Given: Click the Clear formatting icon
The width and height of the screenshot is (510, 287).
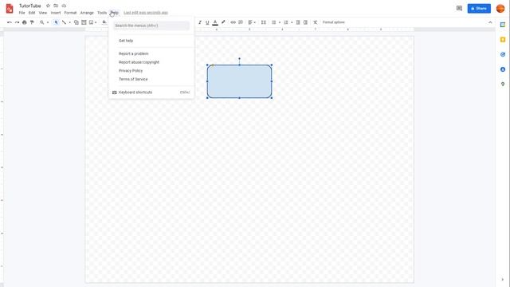Looking at the screenshot, I should 316,22.
